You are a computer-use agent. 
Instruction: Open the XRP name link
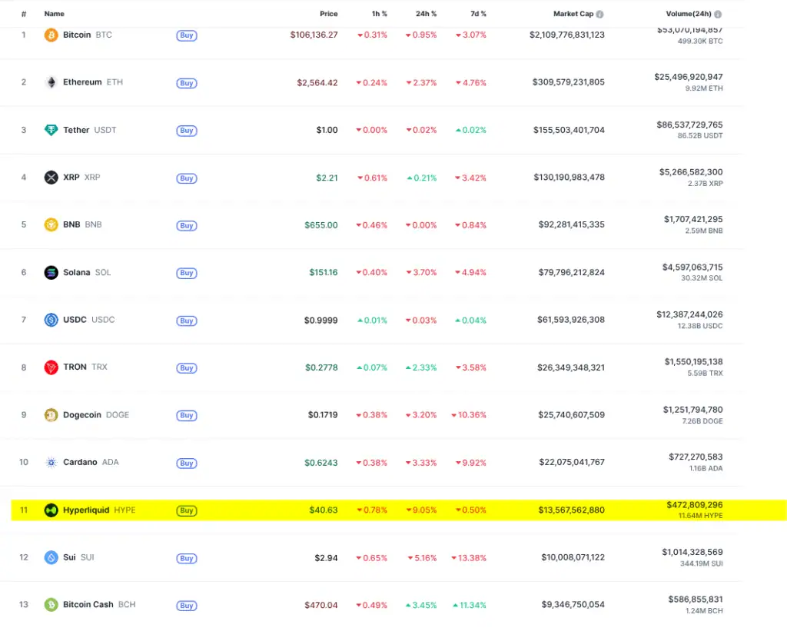pyautogui.click(x=81, y=178)
